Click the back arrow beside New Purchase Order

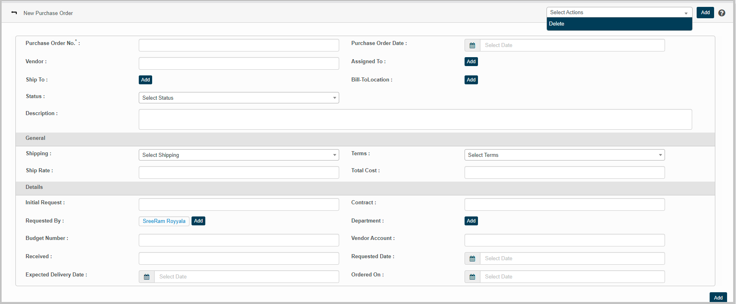(14, 13)
